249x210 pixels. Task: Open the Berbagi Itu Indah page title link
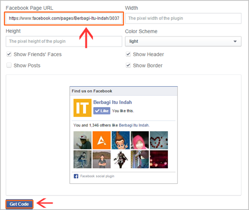point(113,102)
